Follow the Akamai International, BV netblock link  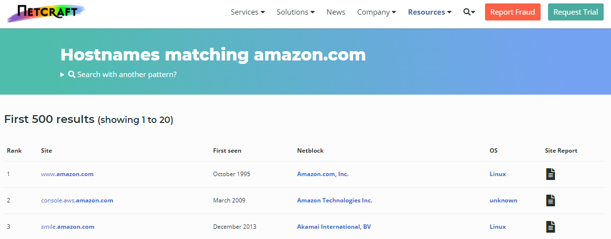334,227
